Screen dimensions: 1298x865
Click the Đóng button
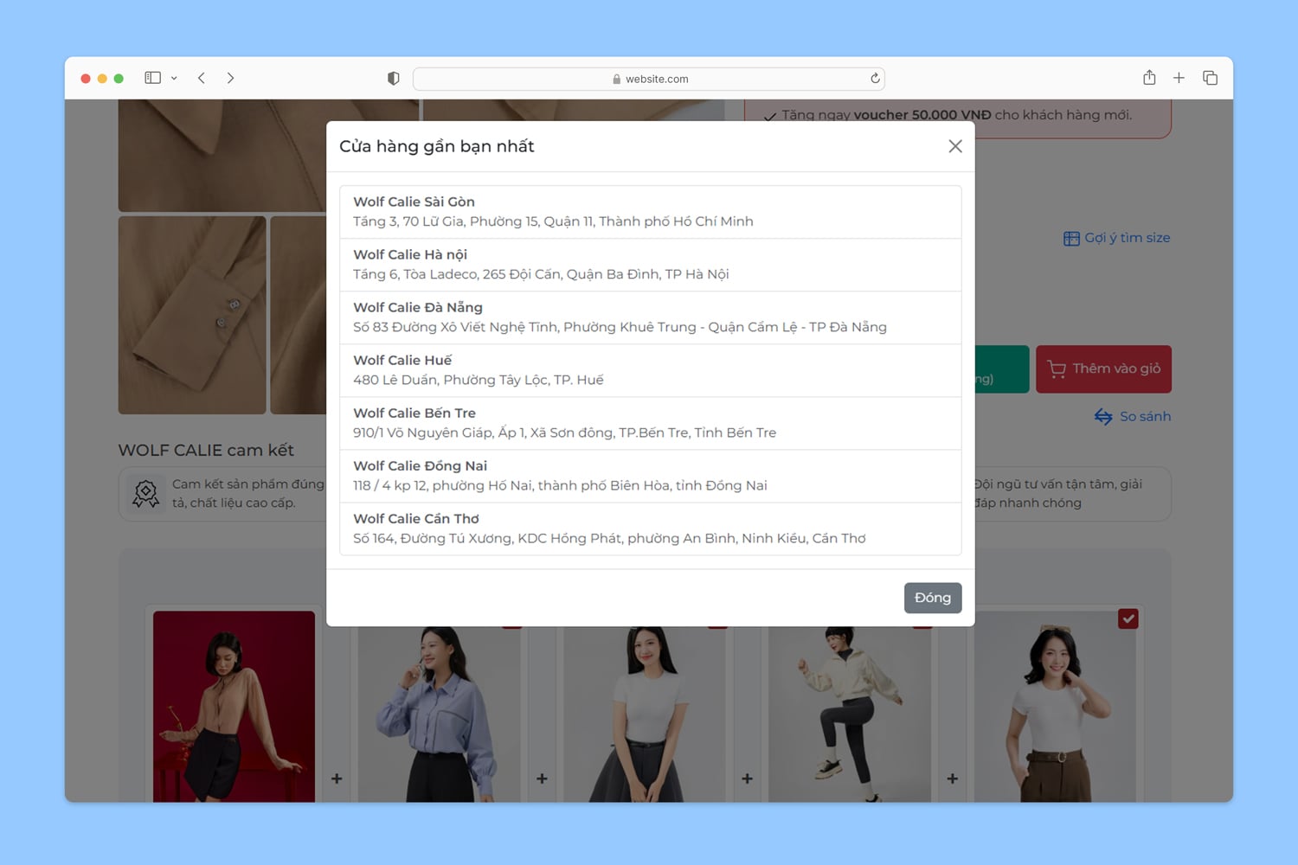[x=932, y=598]
